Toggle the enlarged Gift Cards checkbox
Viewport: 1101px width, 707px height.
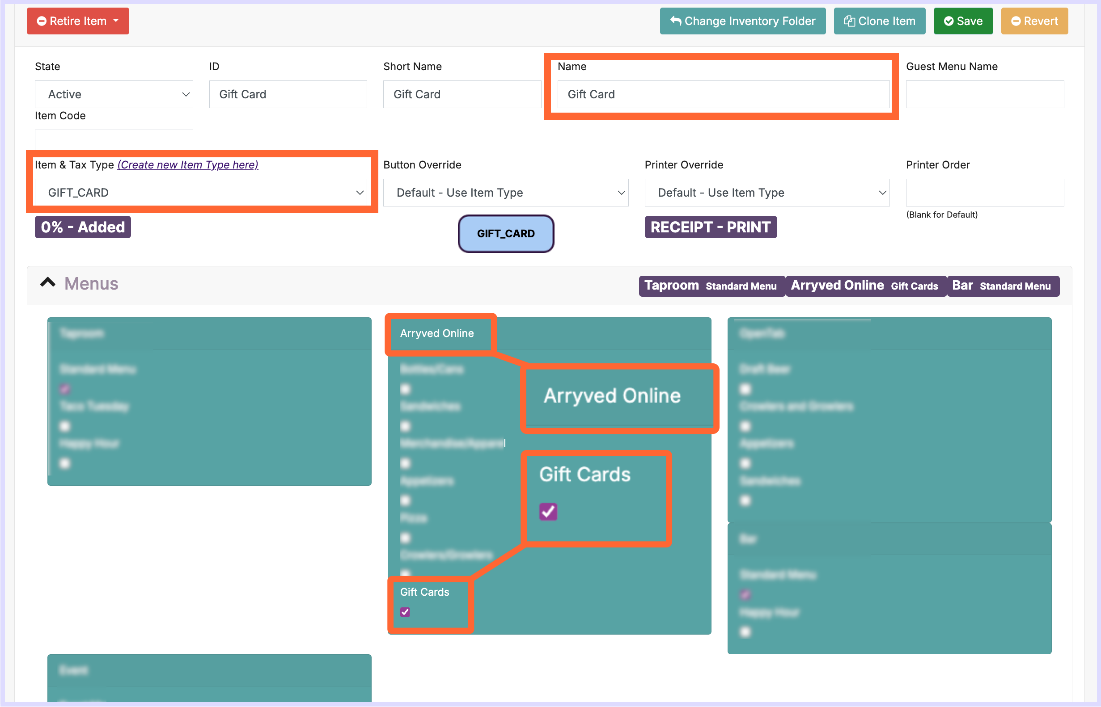[x=547, y=511]
